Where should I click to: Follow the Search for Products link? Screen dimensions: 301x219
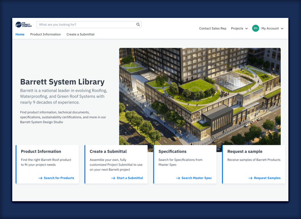pos(59,178)
